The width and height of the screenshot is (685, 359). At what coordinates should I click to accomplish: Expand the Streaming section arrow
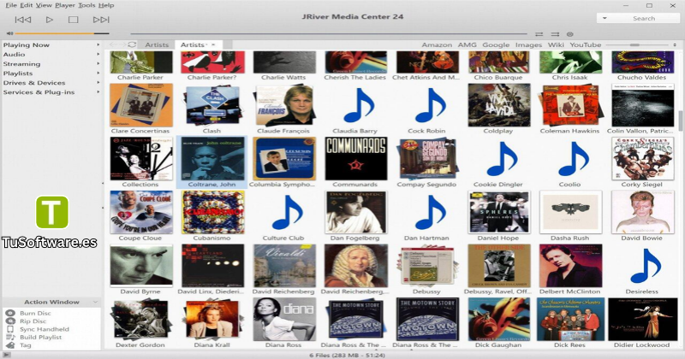(98, 64)
